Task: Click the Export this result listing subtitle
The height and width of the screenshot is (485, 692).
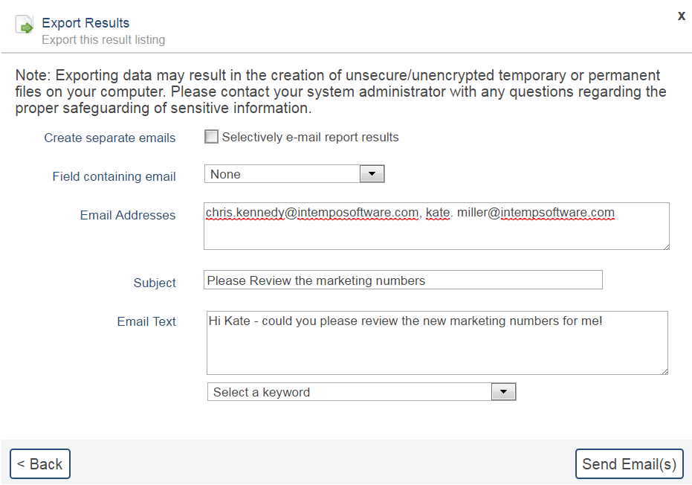Action: [103, 39]
